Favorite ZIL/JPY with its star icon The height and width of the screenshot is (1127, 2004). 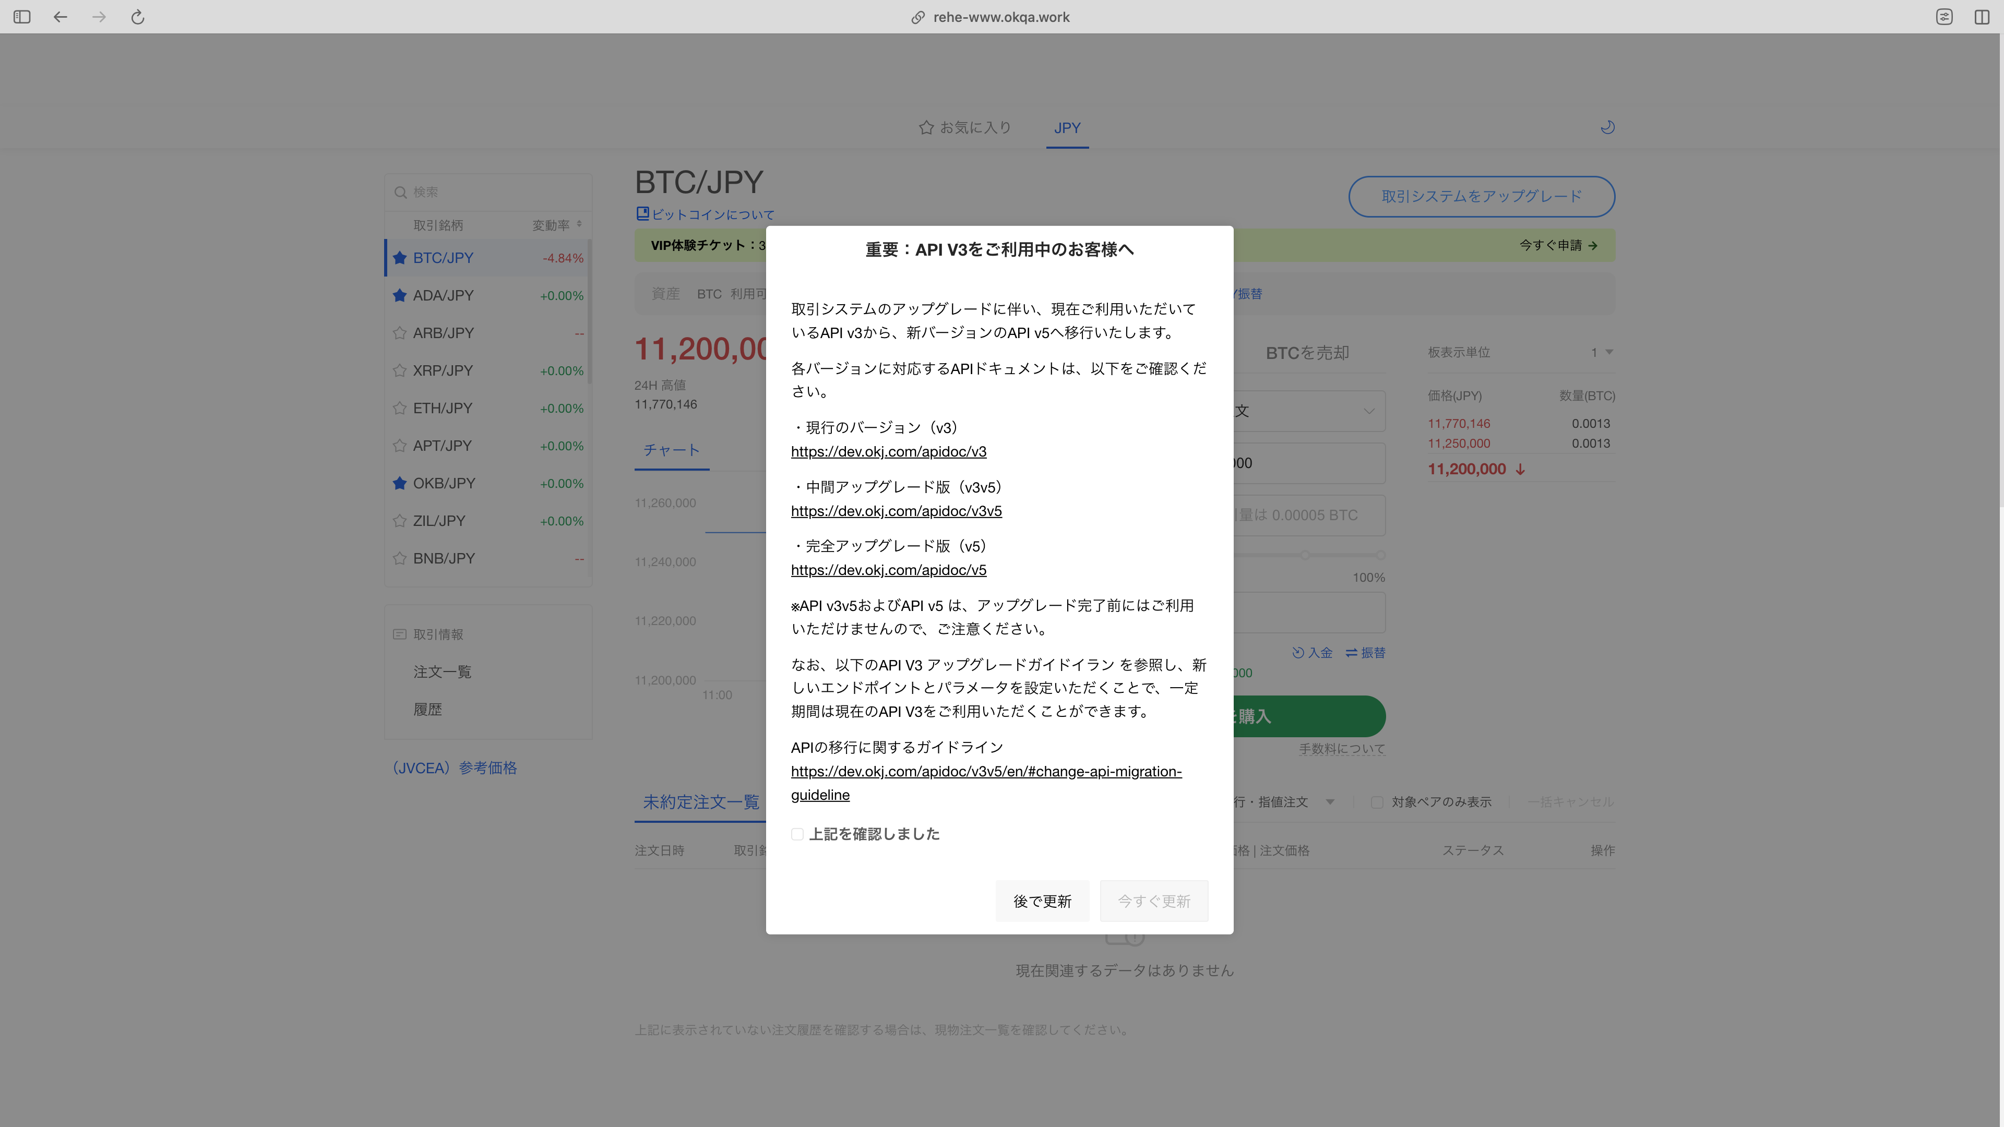tap(400, 520)
